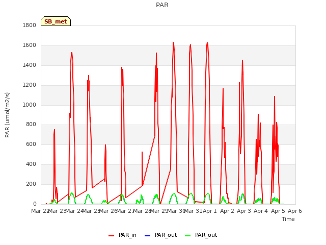The width and height of the screenshot is (326, 245).
Task: Click the 0 y-axis tick label
Action: [x=35, y=204]
